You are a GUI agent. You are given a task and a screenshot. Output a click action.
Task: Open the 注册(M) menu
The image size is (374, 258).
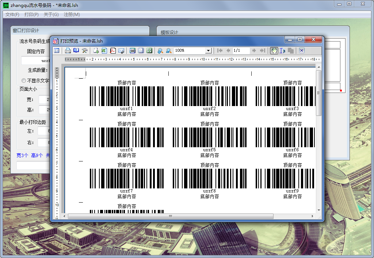(x=72, y=15)
